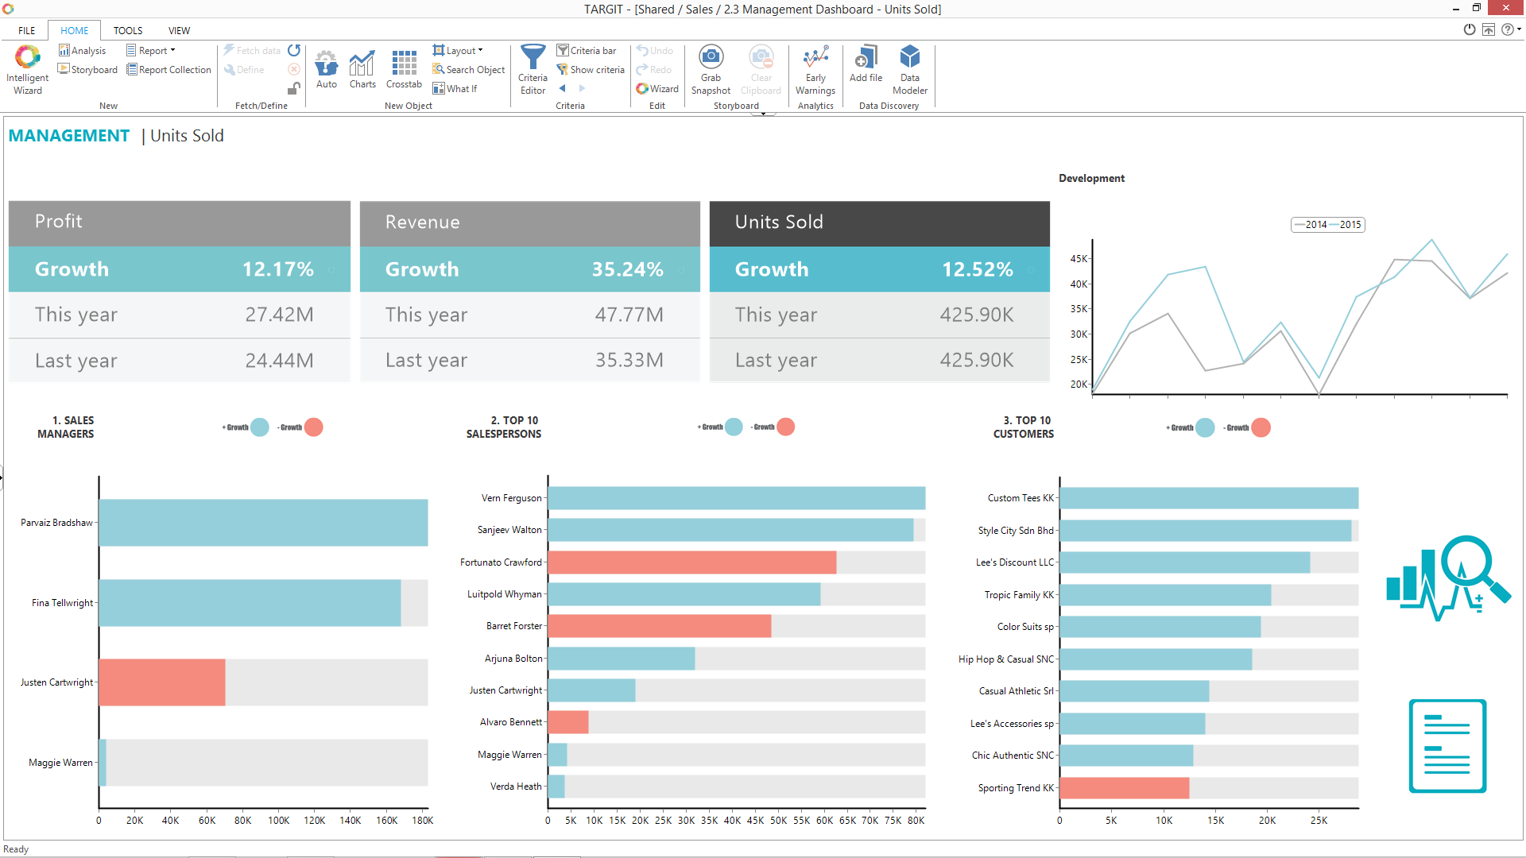Image resolution: width=1526 pixels, height=858 pixels.
Task: Open the Intelligent Wizard
Action: coord(27,69)
